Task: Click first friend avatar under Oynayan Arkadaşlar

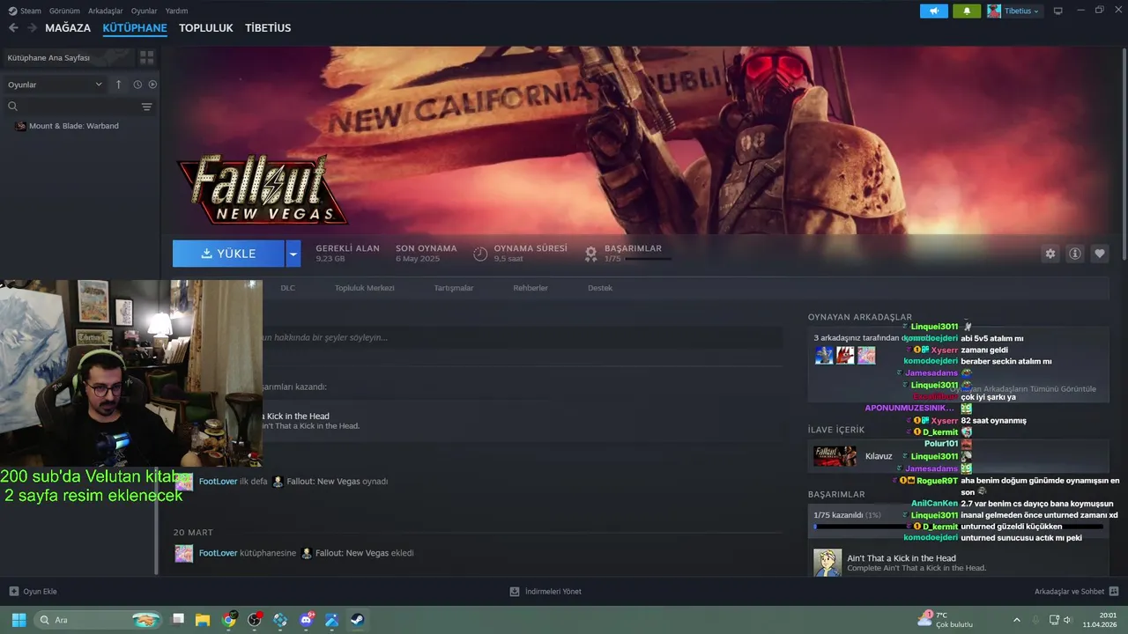Action: point(824,355)
